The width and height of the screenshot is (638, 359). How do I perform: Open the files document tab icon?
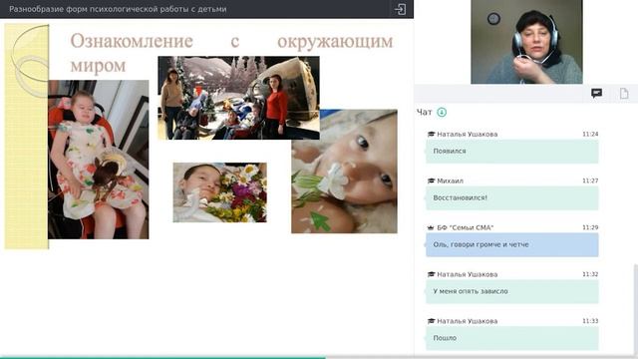[x=624, y=93]
